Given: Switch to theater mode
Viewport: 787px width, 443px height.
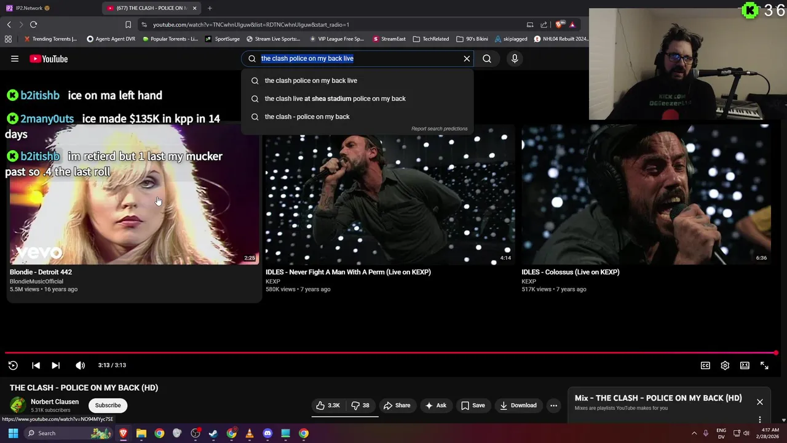Looking at the screenshot, I should point(745,365).
